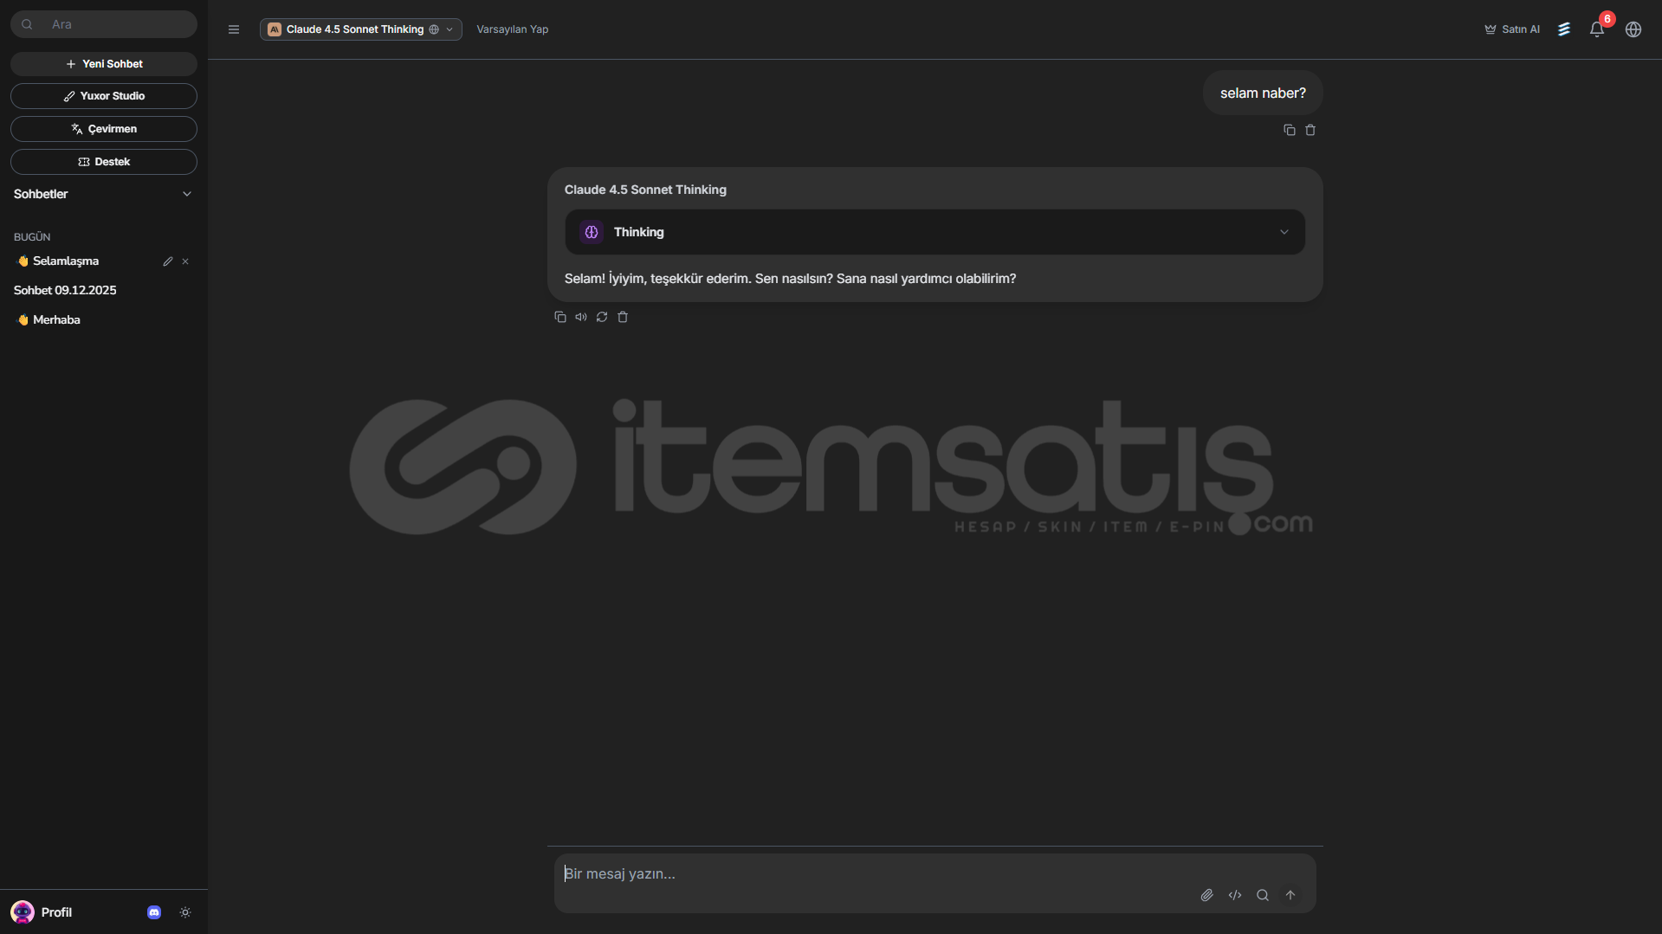Delete the assistant response via trash icon
The width and height of the screenshot is (1662, 934).
coord(622,317)
